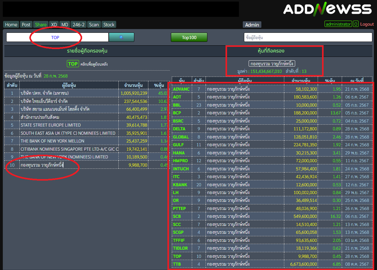The width and height of the screenshot is (377, 270).
Task: Open stock symbol BCP
Action: coord(177,113)
